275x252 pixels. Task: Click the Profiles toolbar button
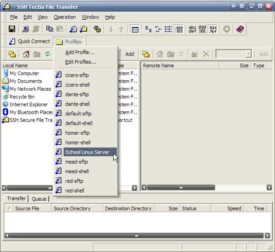pyautogui.click(x=69, y=42)
